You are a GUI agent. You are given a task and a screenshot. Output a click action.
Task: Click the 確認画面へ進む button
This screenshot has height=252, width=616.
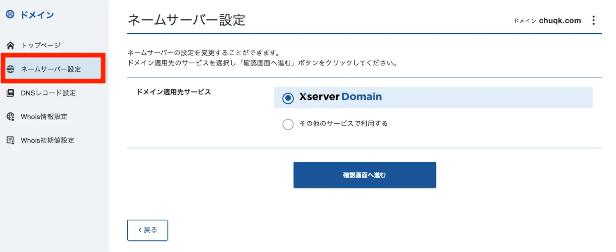(x=364, y=175)
